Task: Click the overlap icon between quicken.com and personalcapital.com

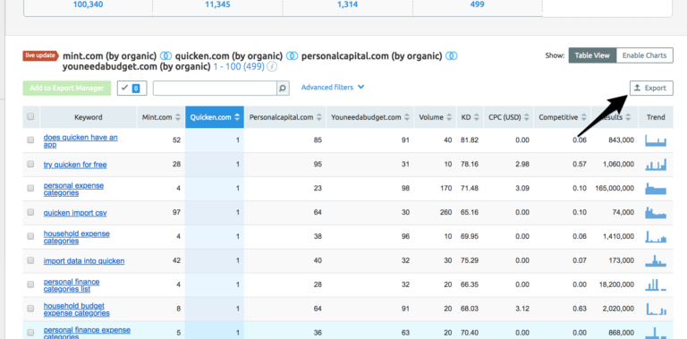Action: pyautogui.click(x=292, y=56)
